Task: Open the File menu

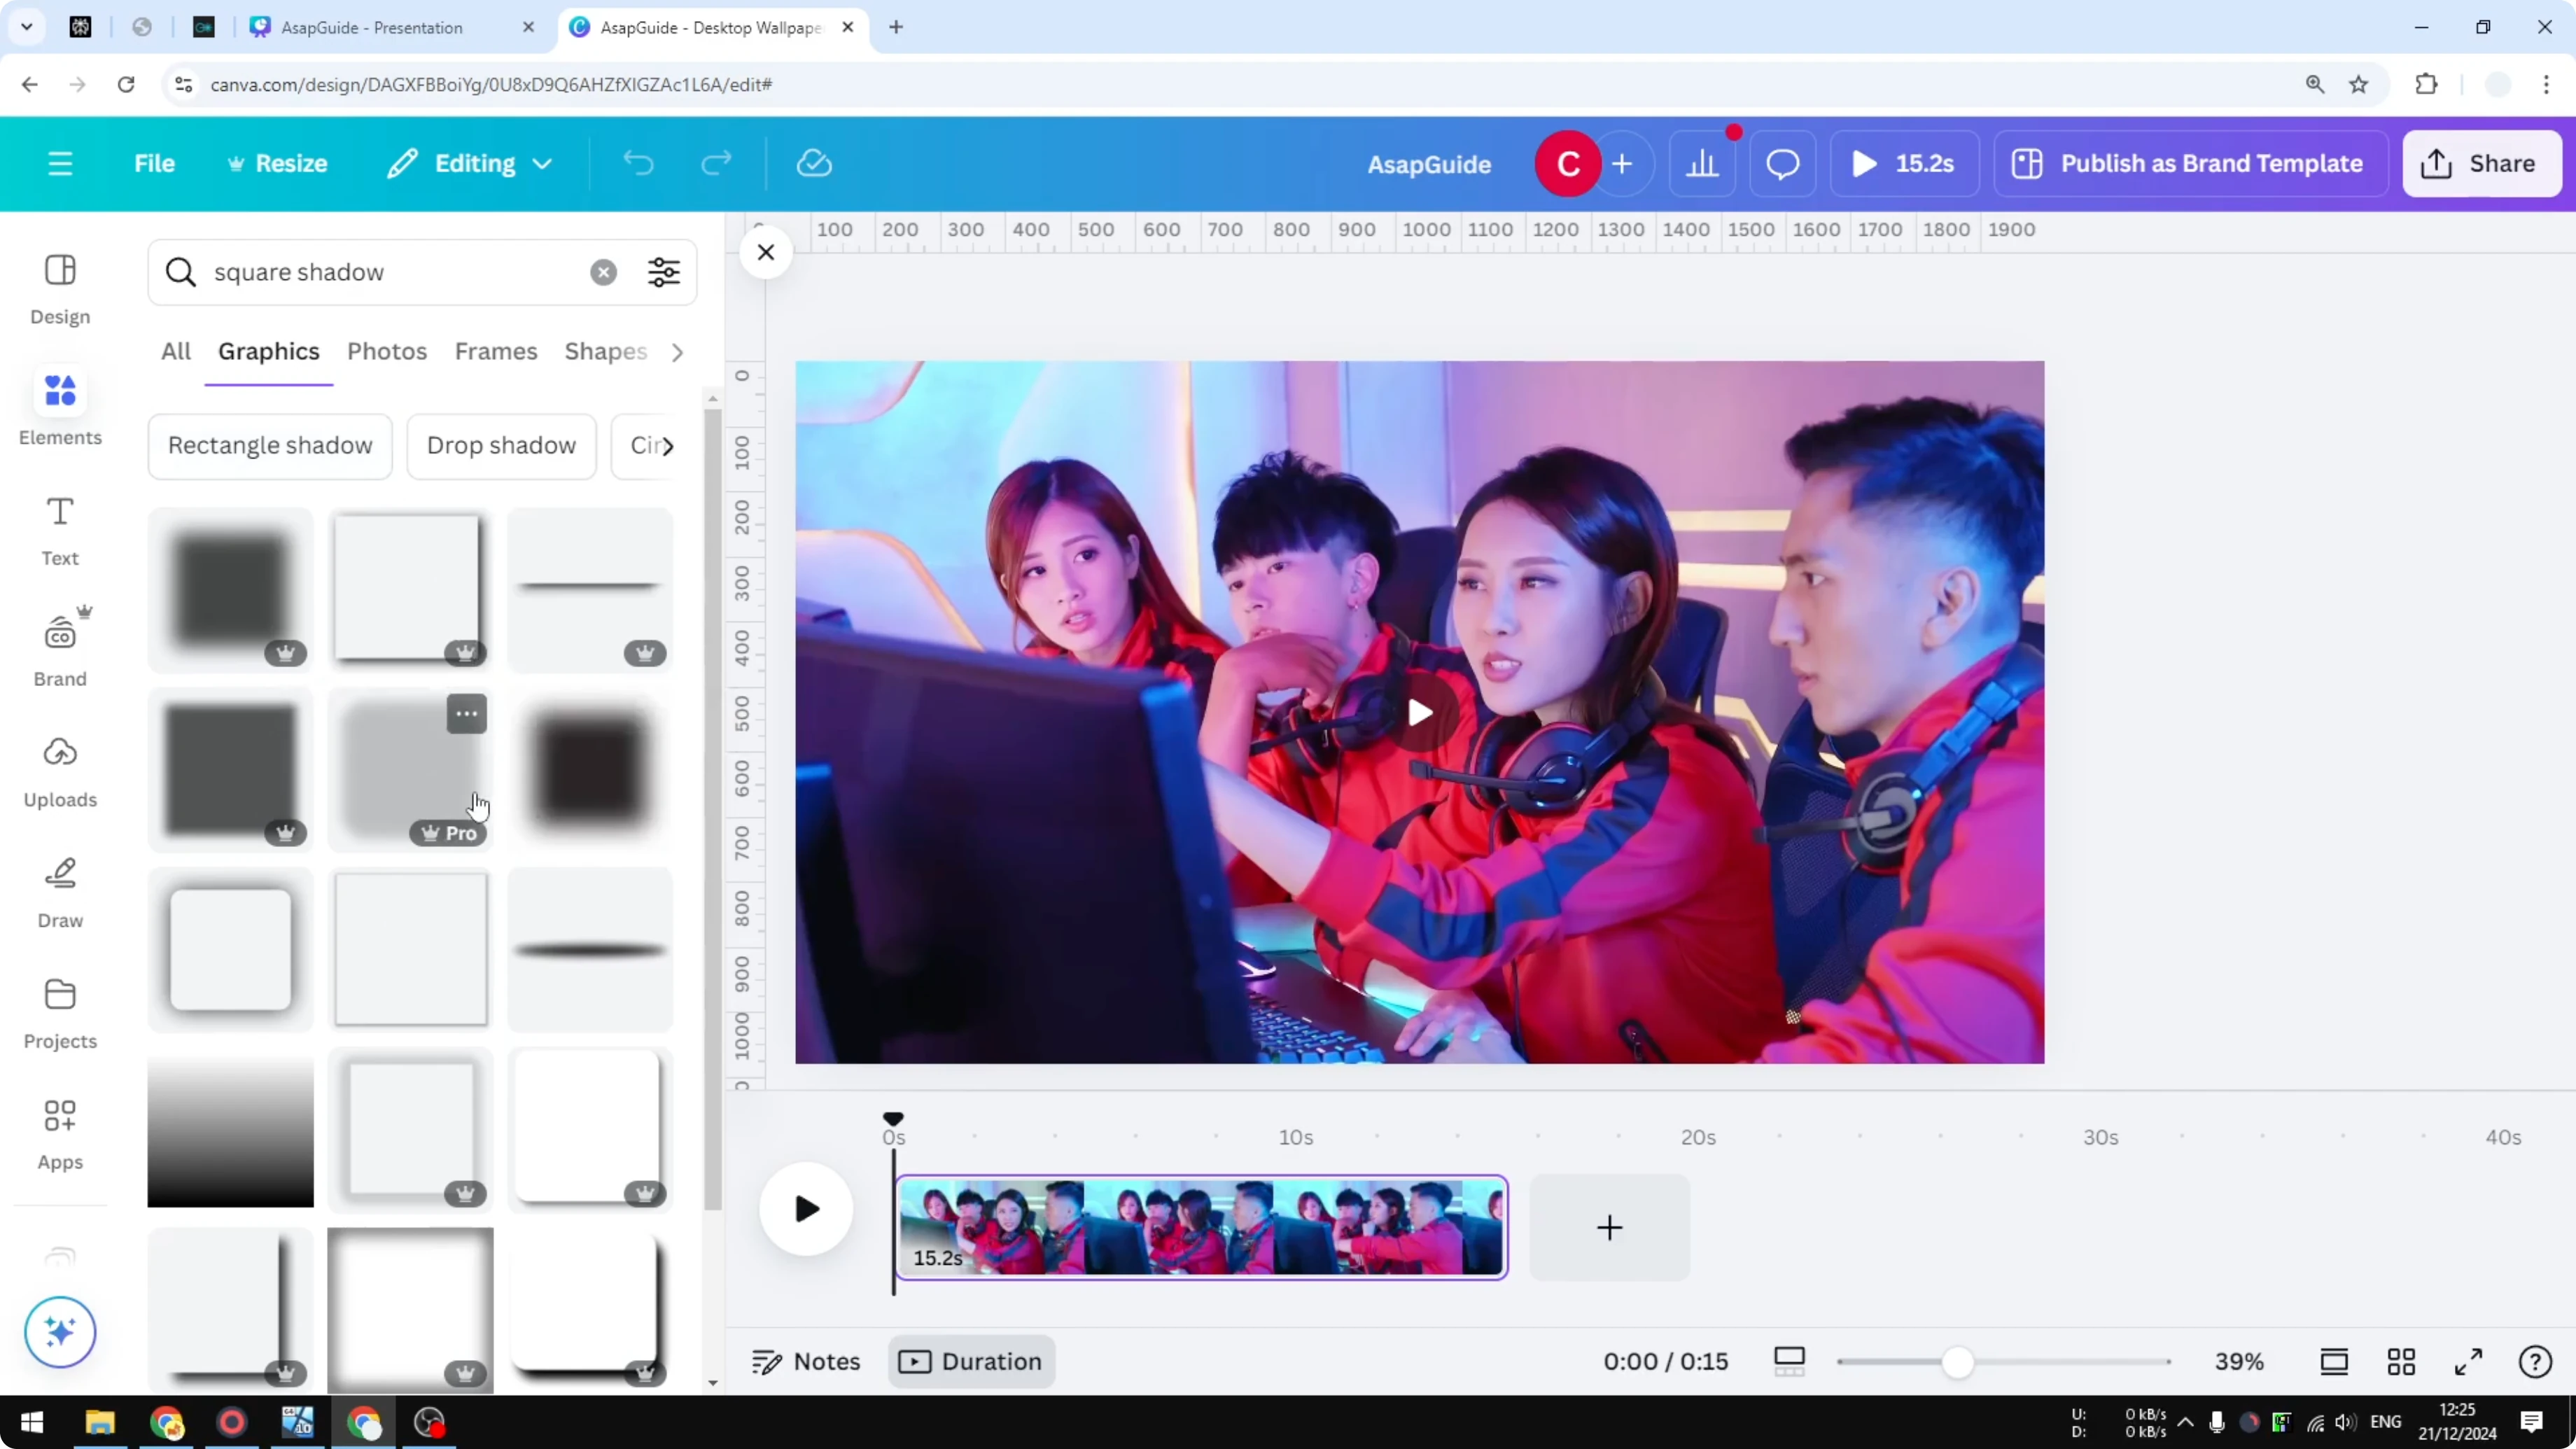Action: 154,163
